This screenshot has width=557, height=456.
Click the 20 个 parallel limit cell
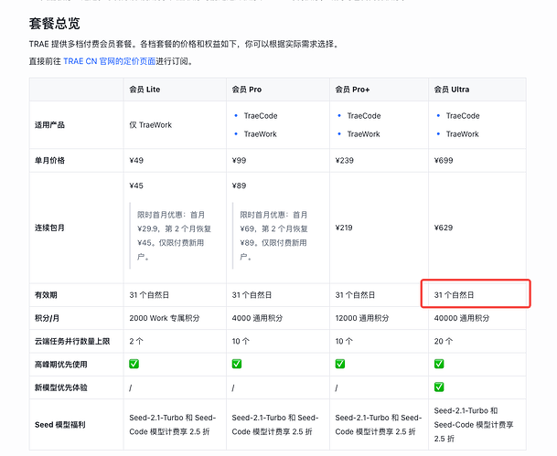tap(444, 341)
